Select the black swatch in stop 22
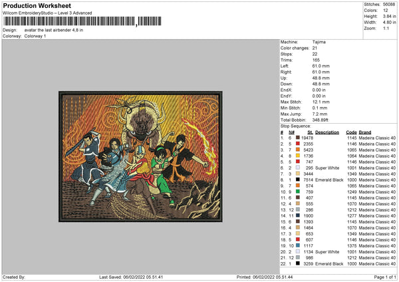 tap(298, 263)
